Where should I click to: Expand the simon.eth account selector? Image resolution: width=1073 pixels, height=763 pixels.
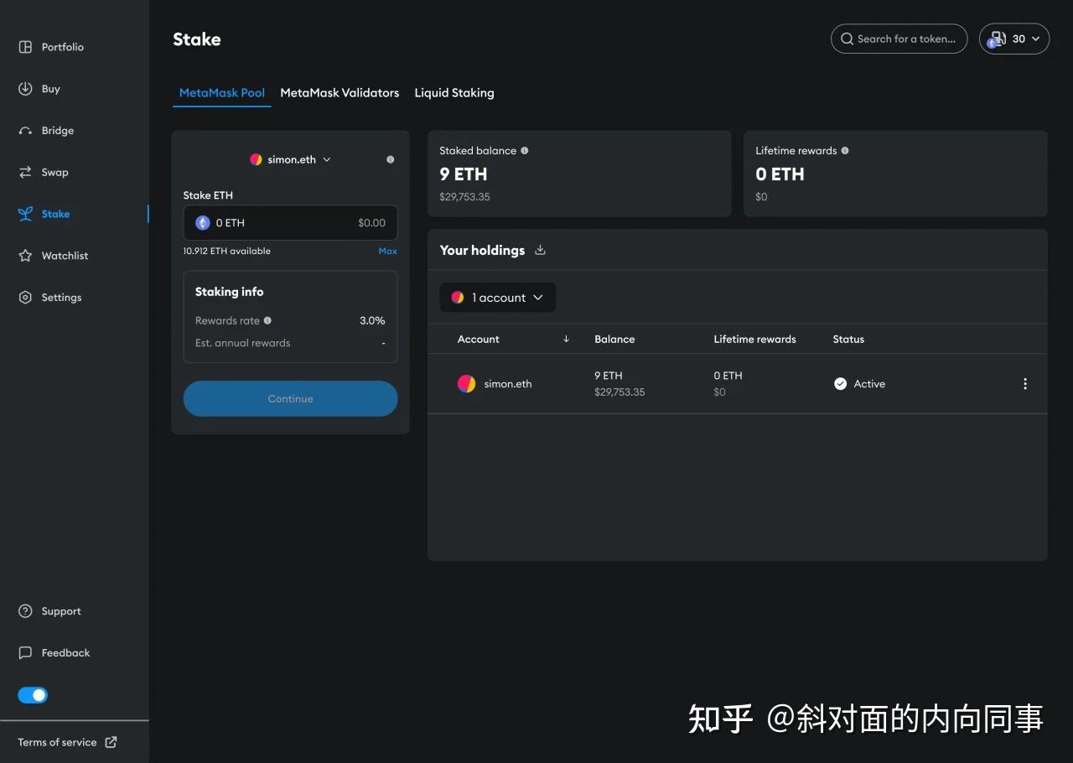click(x=290, y=159)
